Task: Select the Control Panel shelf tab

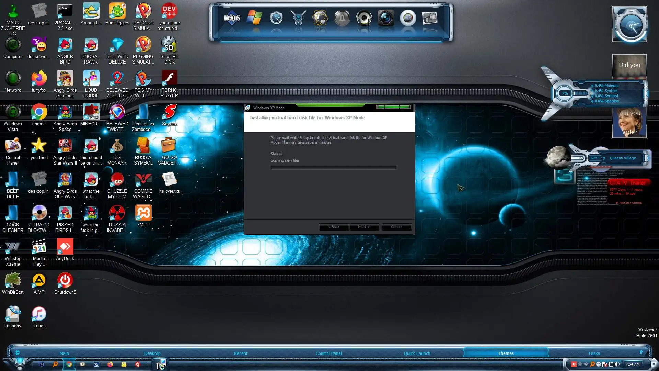Action: pyautogui.click(x=328, y=353)
